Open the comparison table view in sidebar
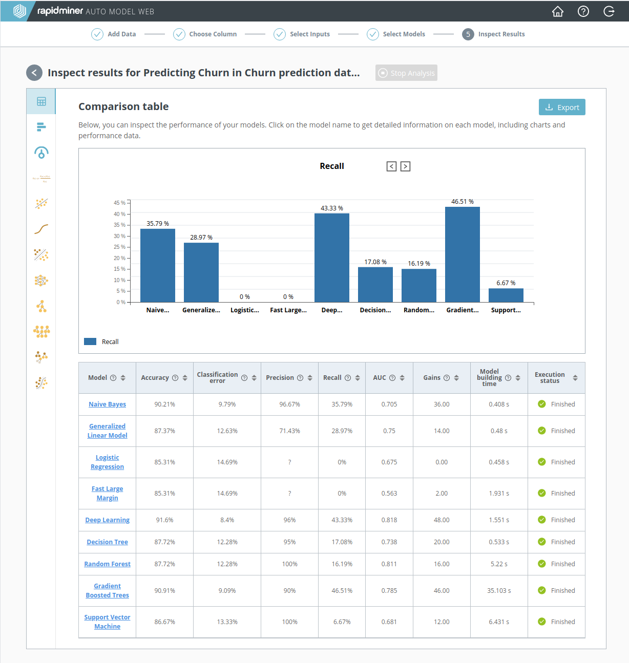 tap(41, 101)
